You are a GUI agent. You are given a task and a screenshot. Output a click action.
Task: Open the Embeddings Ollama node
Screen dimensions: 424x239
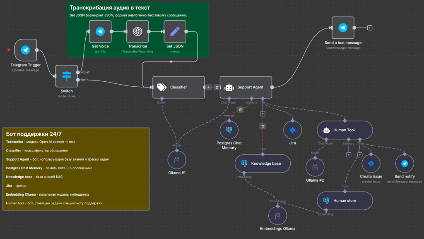click(278, 215)
